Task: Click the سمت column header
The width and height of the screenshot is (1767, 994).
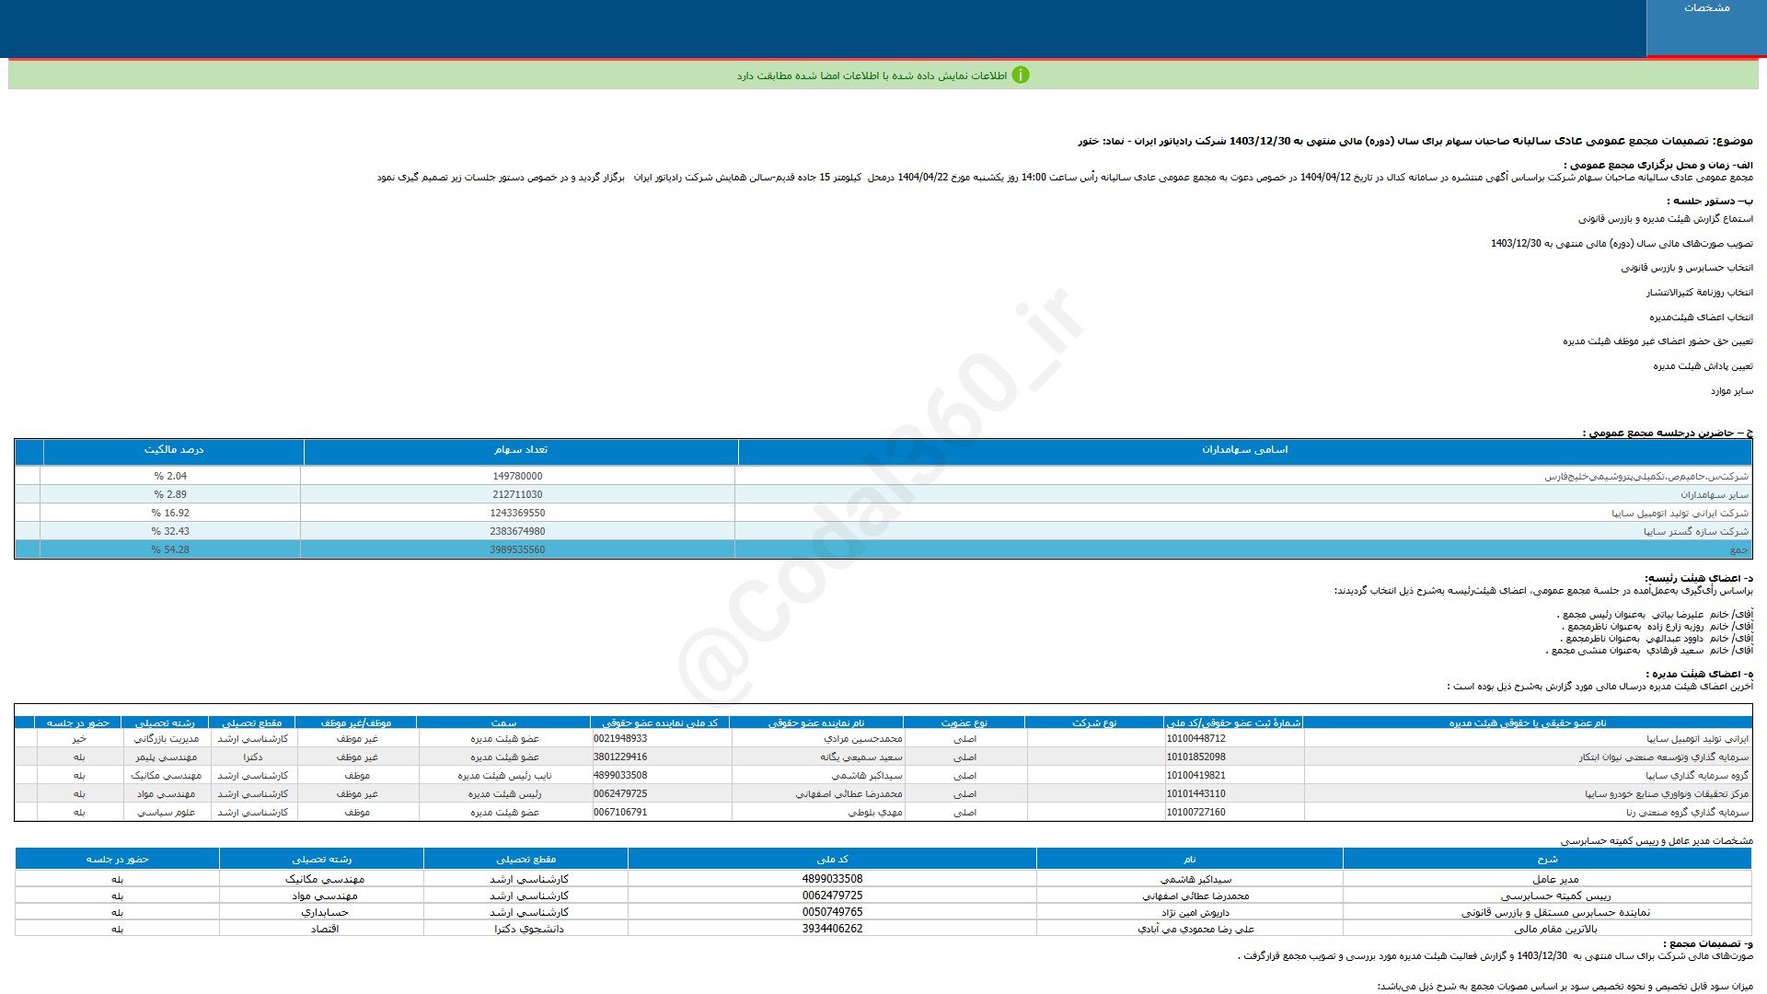Action: (x=503, y=723)
